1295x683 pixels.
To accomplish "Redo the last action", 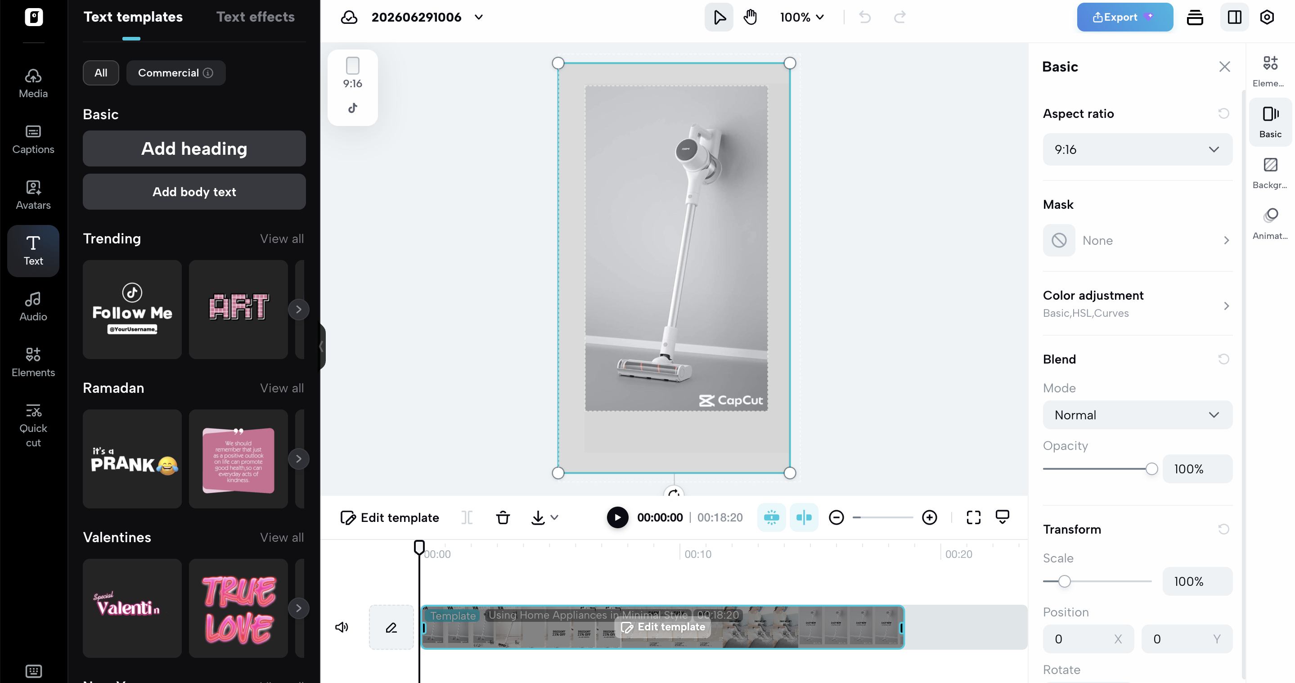I will (x=900, y=17).
